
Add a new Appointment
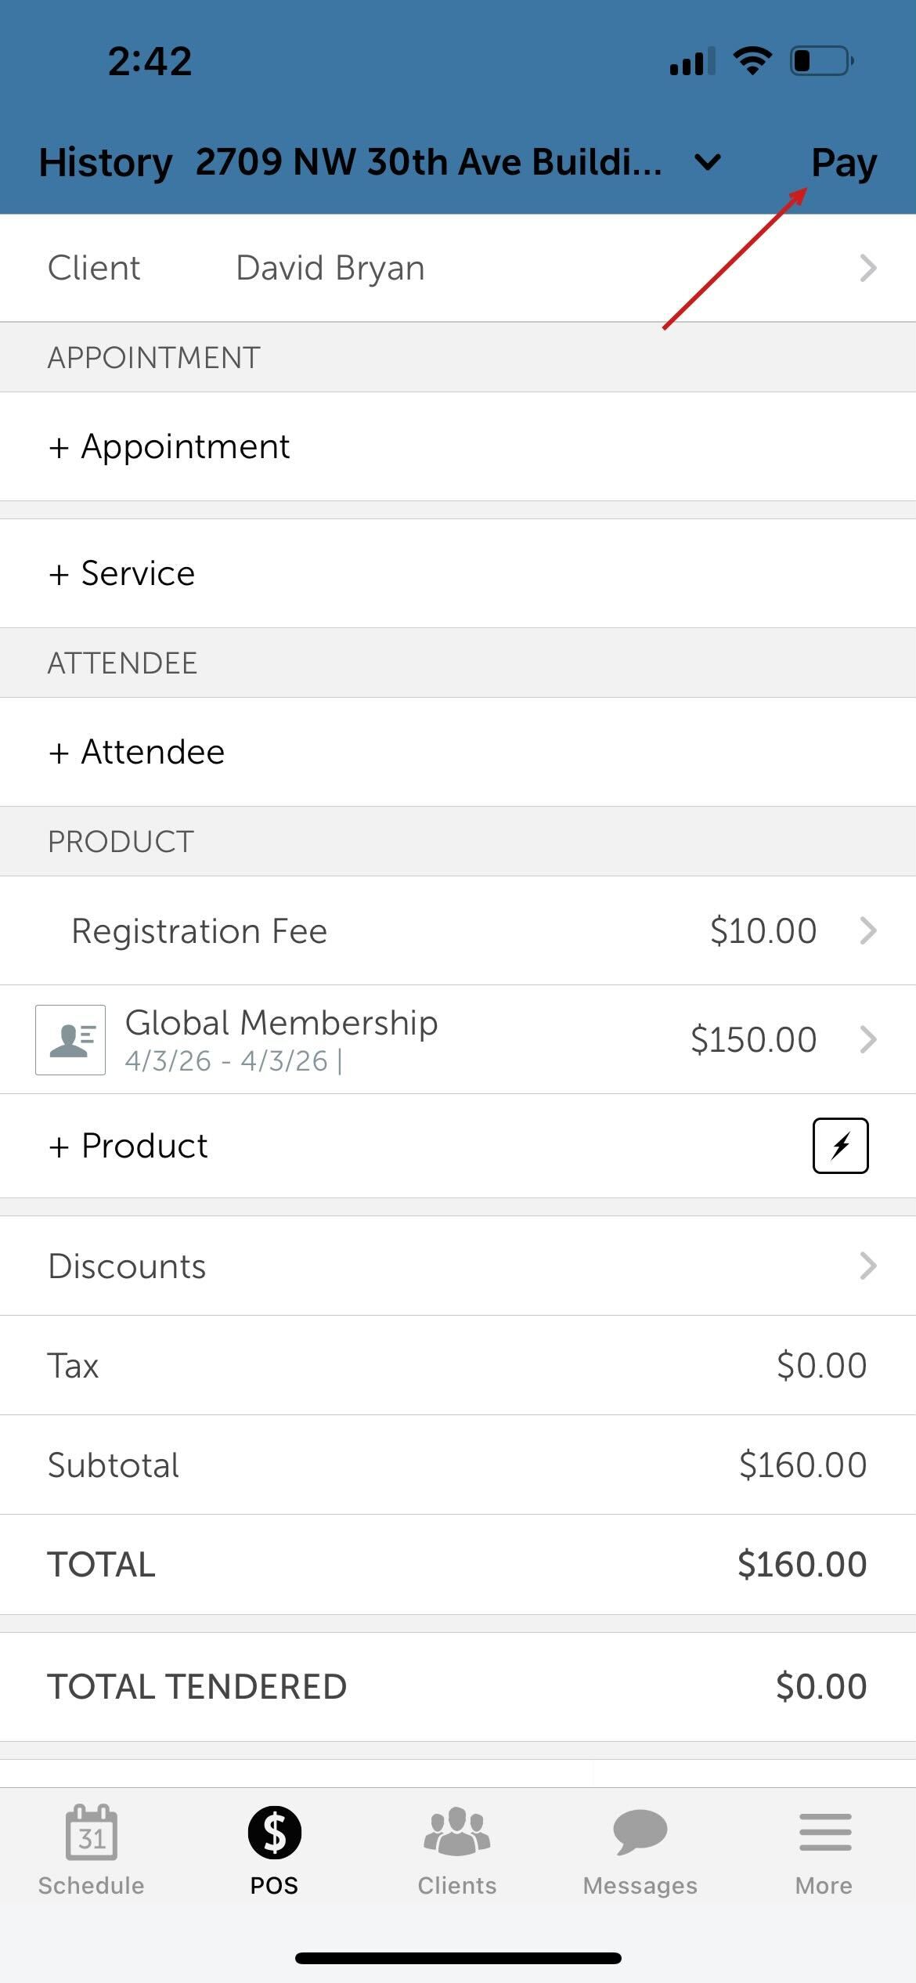169,446
